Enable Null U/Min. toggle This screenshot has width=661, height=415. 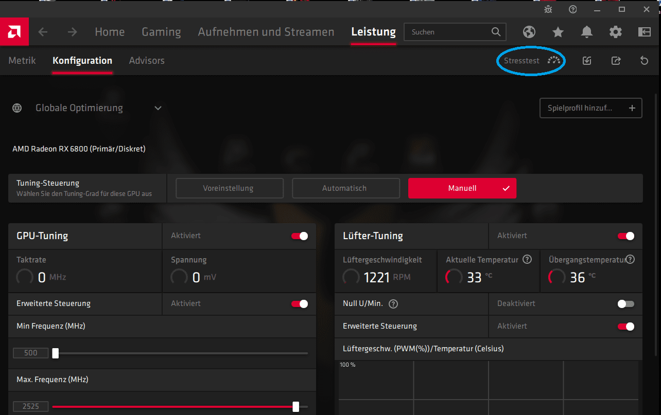626,303
